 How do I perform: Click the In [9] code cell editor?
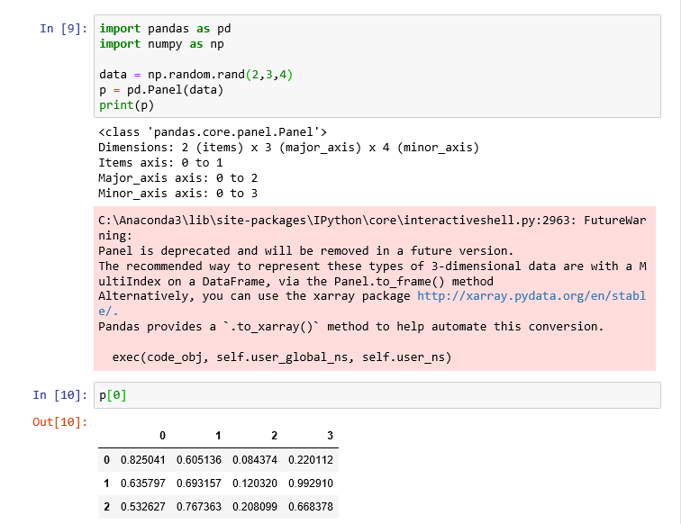click(x=377, y=66)
